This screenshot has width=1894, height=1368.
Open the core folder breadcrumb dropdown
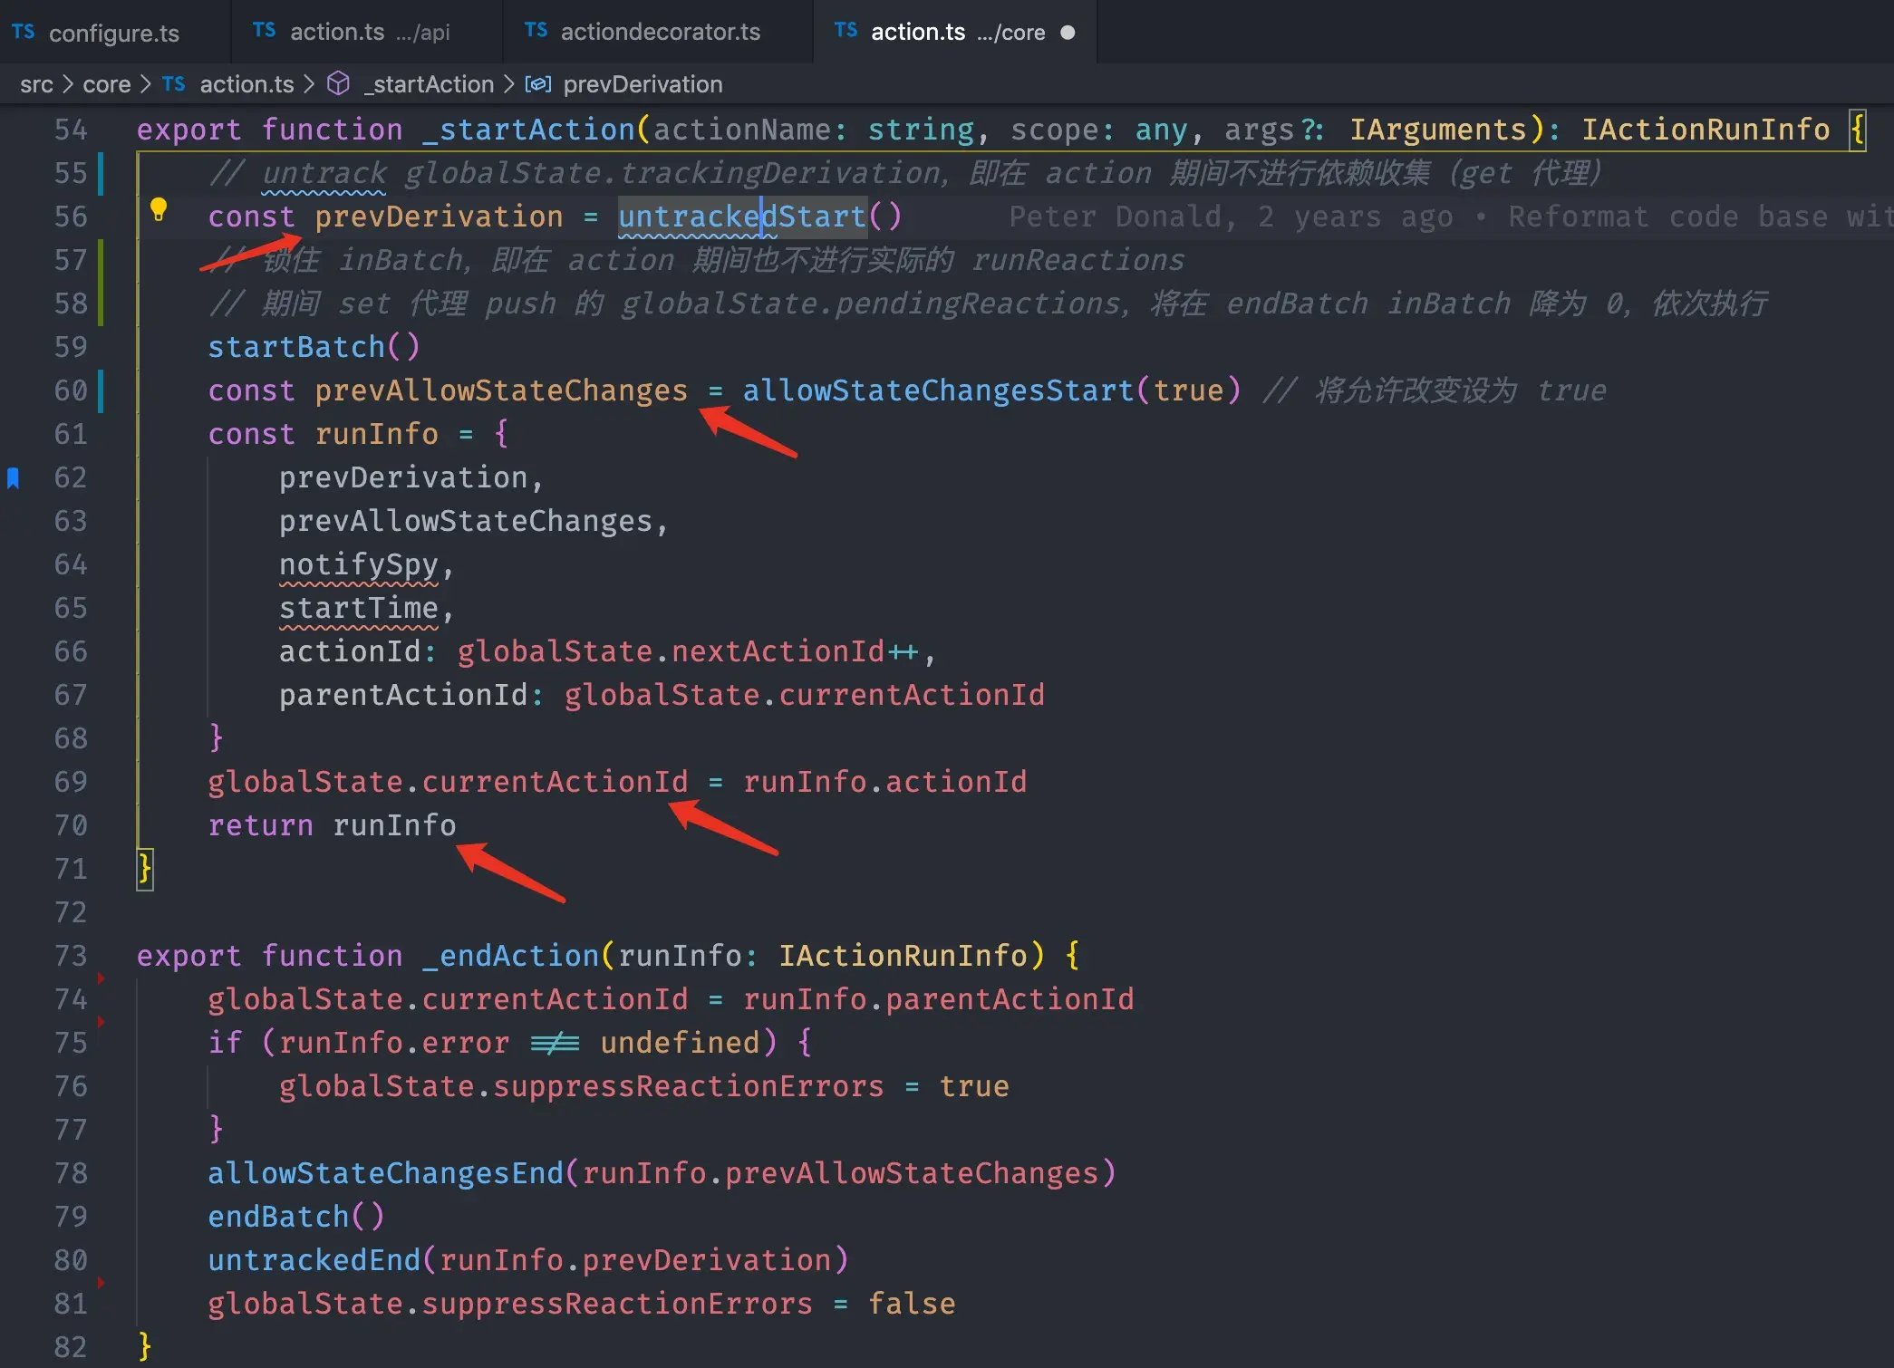tap(107, 84)
